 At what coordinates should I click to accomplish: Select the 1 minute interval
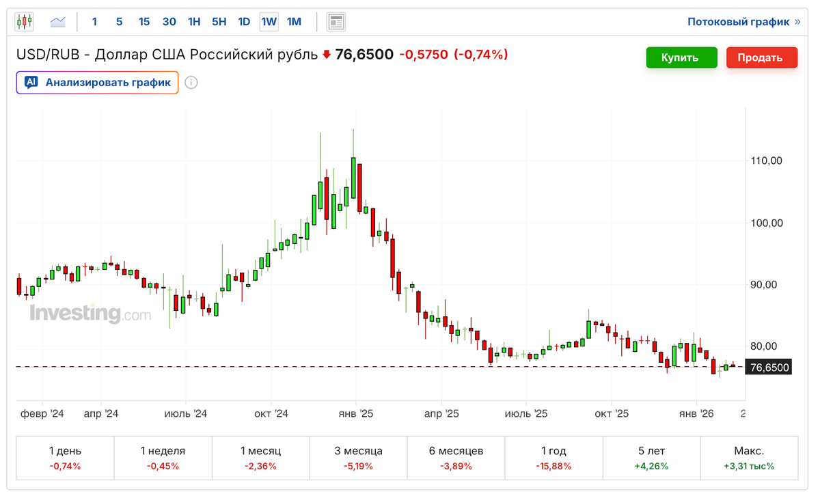pyautogui.click(x=94, y=22)
